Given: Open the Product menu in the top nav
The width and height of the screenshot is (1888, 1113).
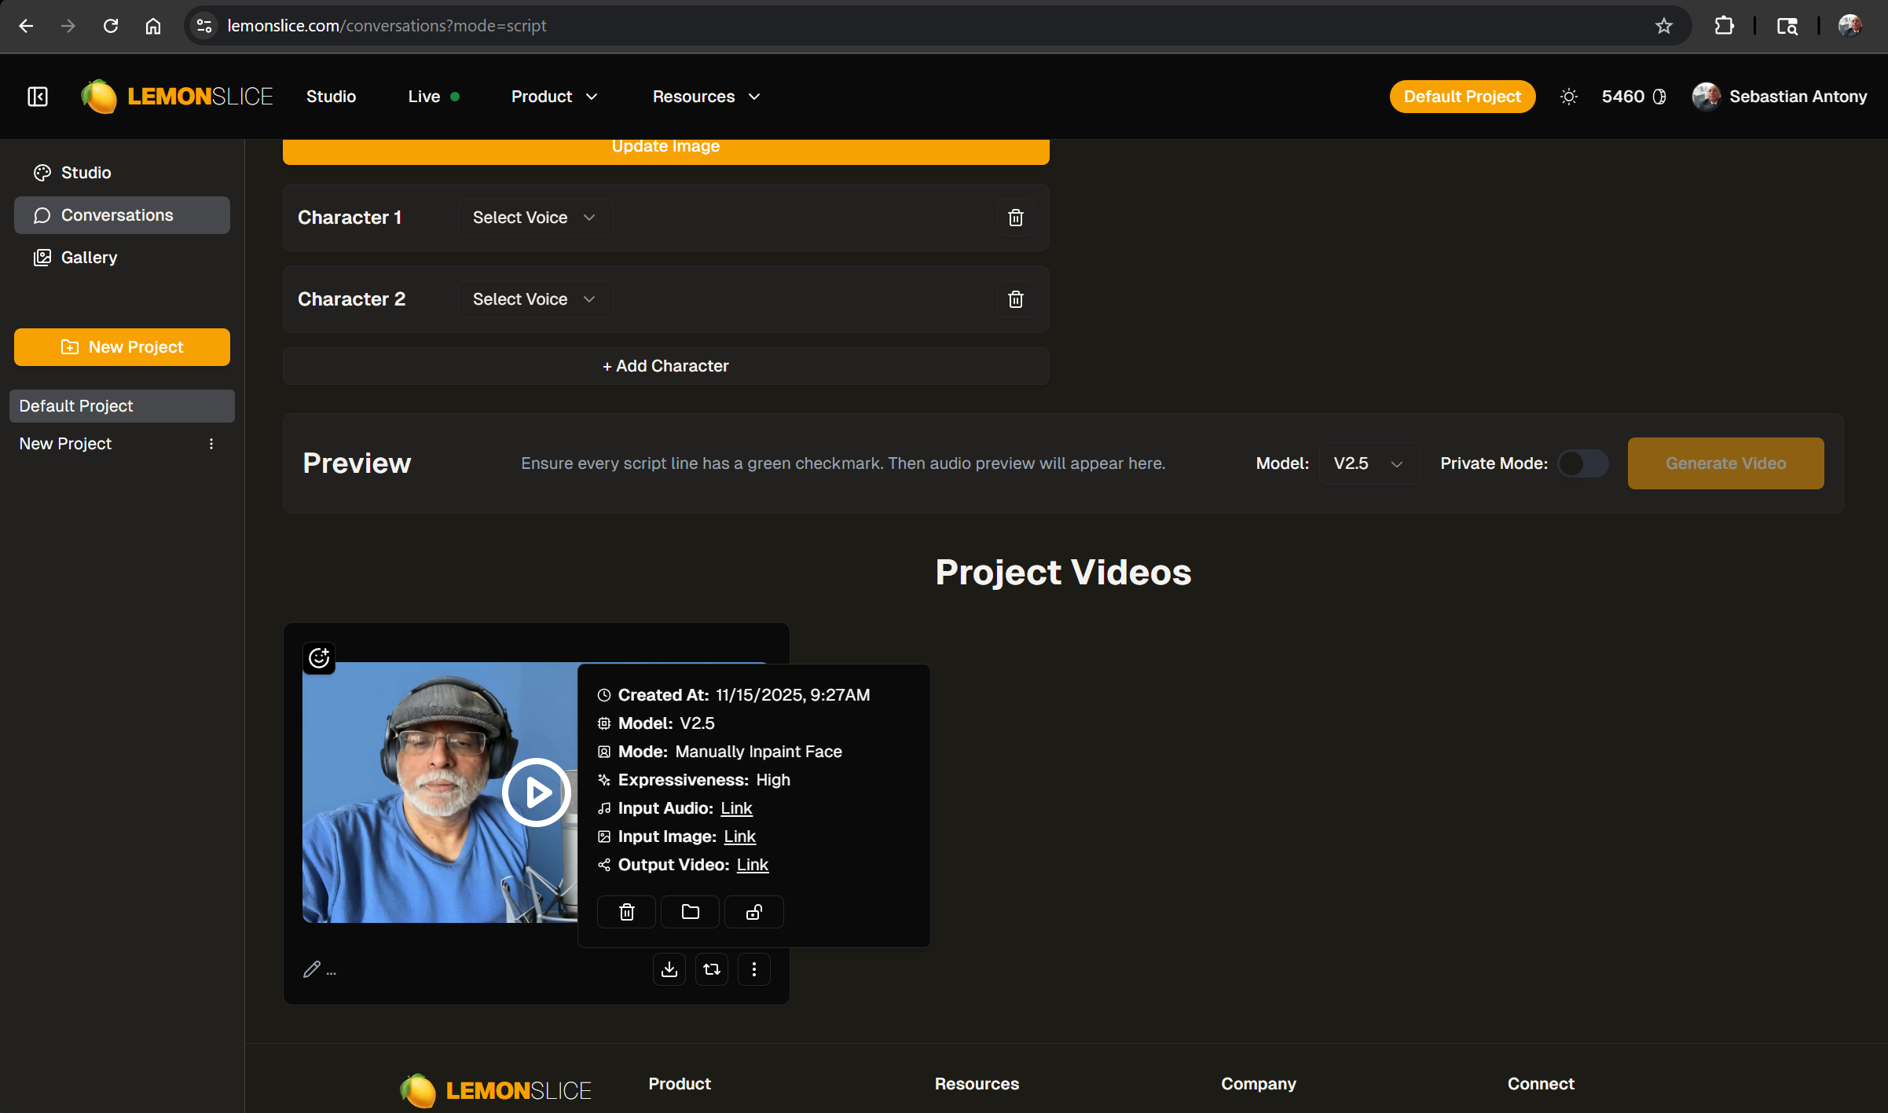Looking at the screenshot, I should tap(554, 97).
